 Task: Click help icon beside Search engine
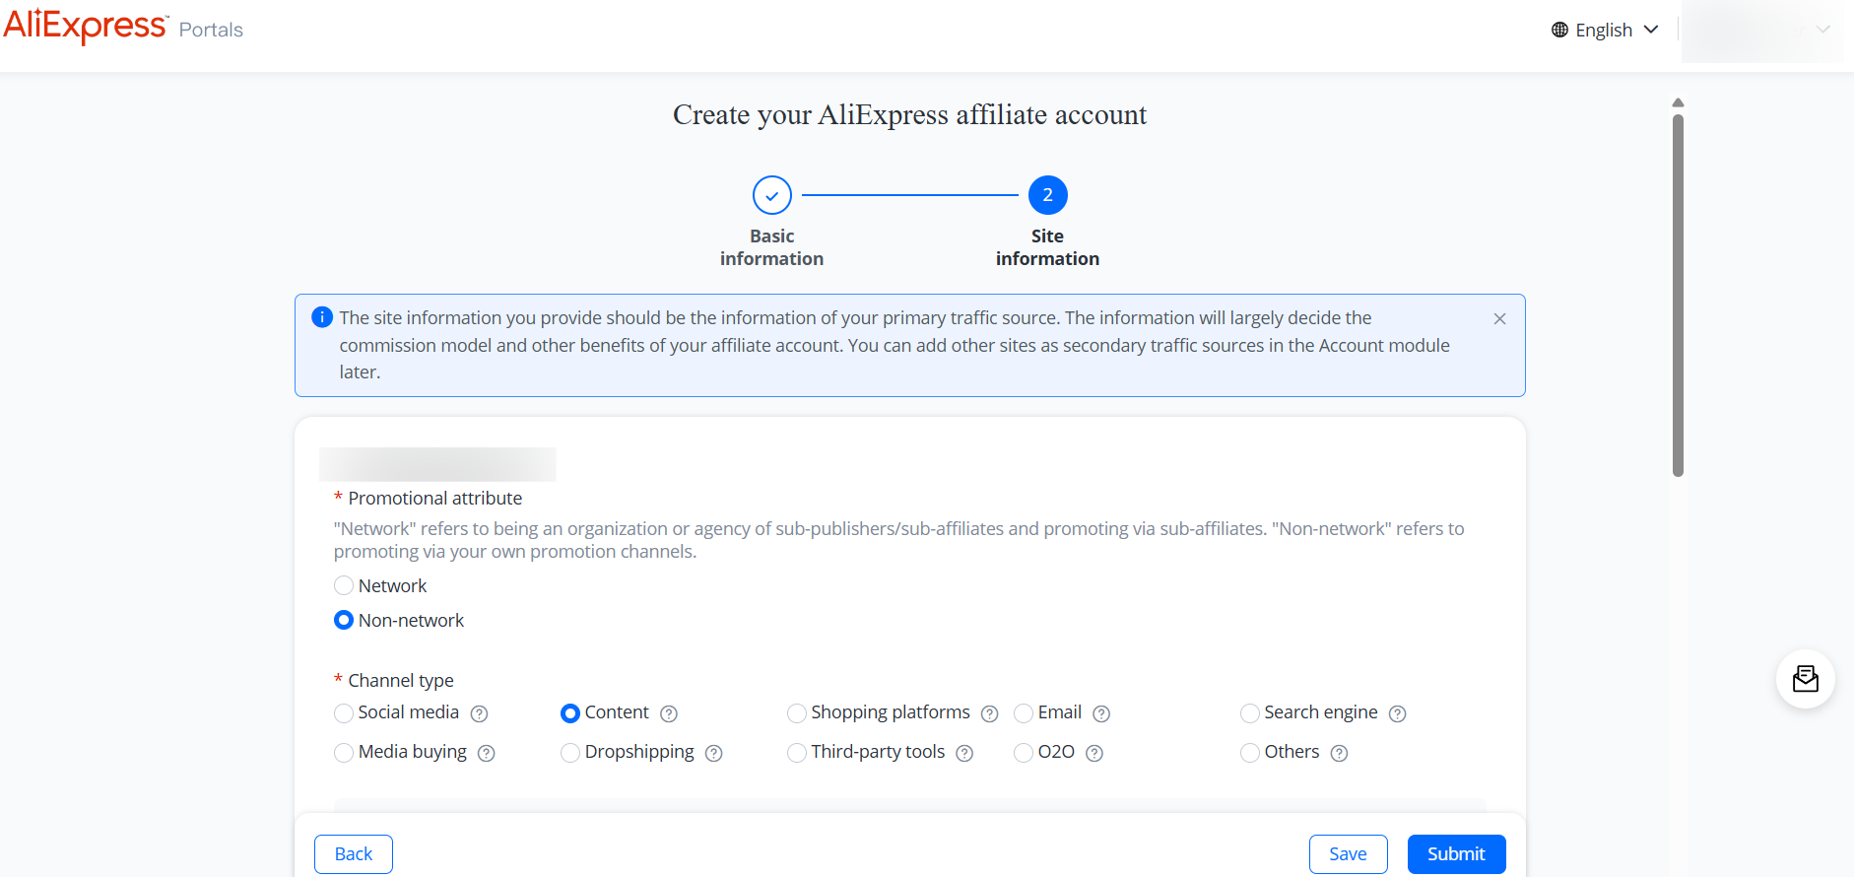pos(1398,713)
